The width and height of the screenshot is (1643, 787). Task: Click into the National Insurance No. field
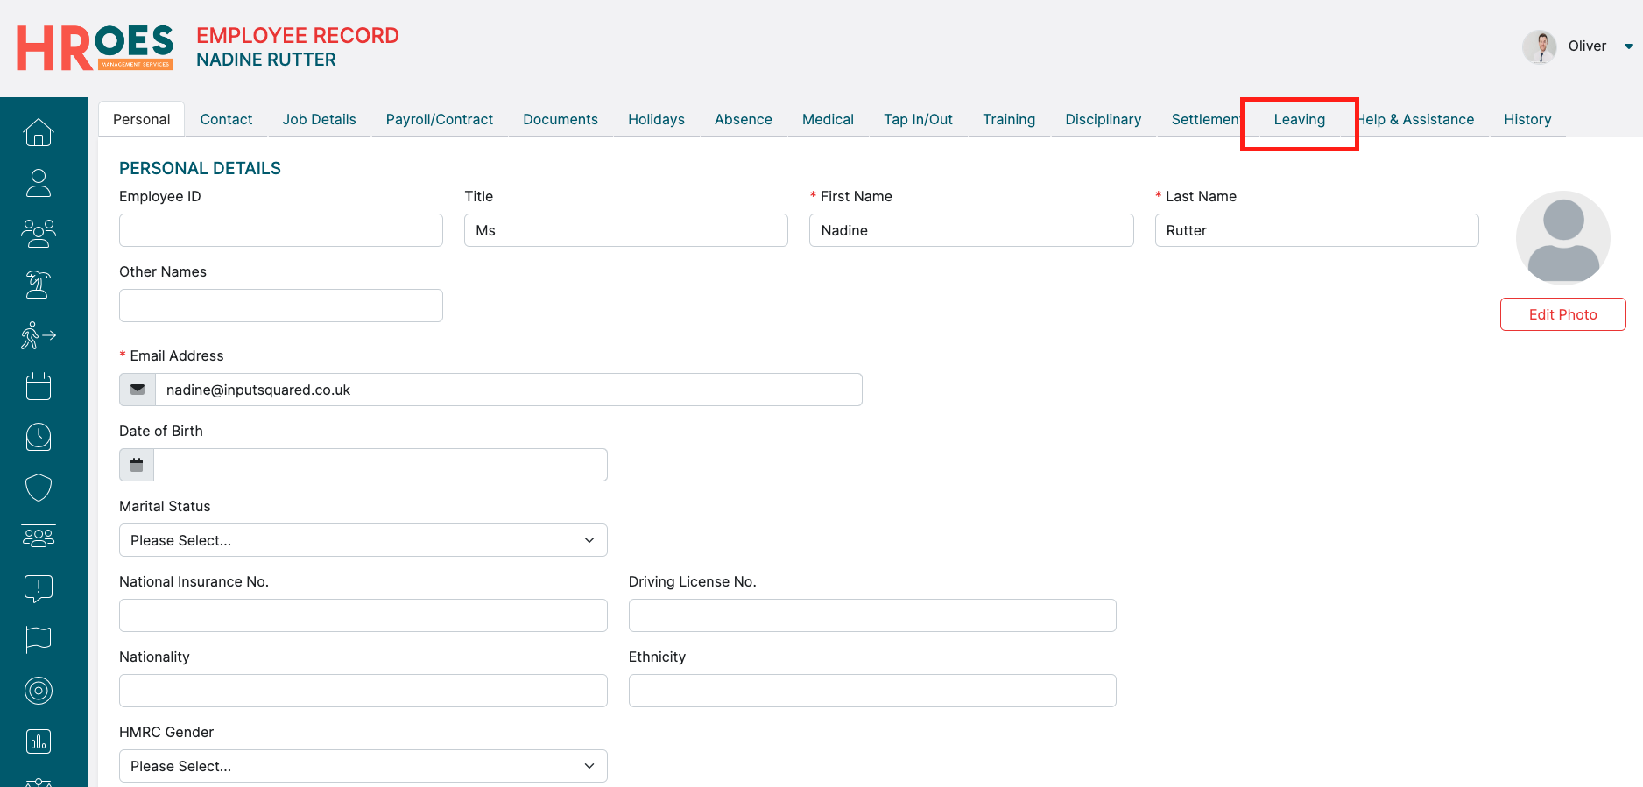click(363, 615)
